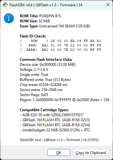This screenshot has height=160, width=113.
Task: Click the insideGadgets 32 MiB cartridge entry
Action: click(55, 130)
